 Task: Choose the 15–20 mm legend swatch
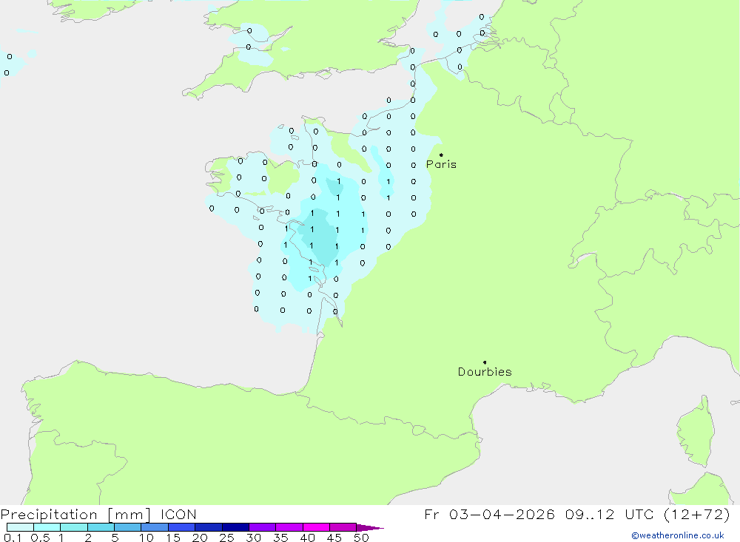[181, 527]
